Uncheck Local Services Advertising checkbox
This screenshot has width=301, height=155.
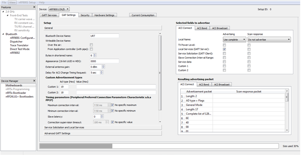[224, 49]
